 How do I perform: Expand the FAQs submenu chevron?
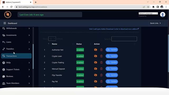pyautogui.click(x=29, y=63)
